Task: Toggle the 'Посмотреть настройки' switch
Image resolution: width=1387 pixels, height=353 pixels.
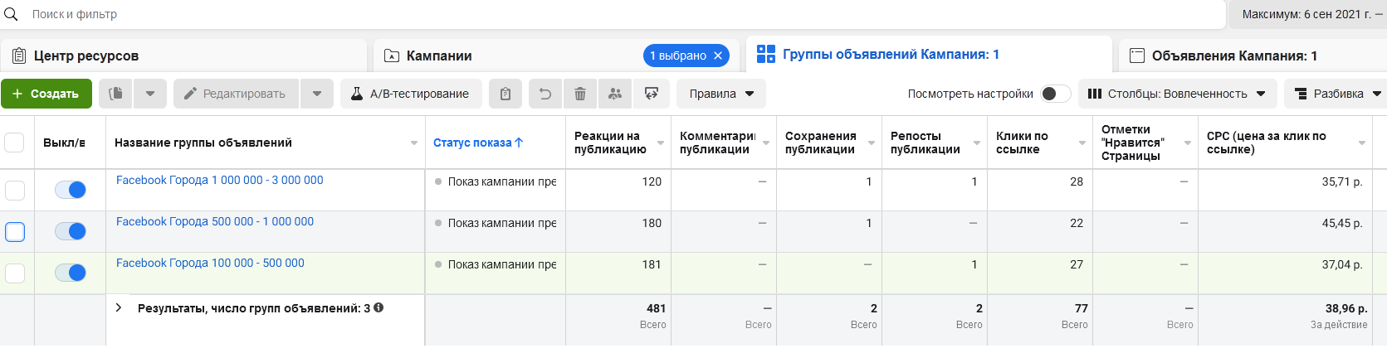Action: (1056, 94)
